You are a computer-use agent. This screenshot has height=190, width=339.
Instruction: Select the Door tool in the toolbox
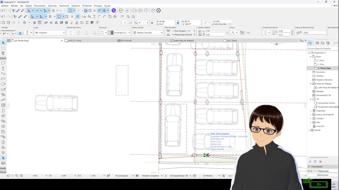click(x=3, y=111)
